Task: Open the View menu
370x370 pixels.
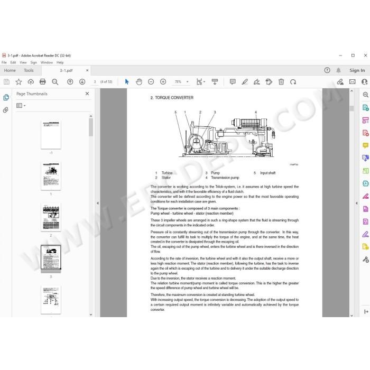Action: (x=23, y=62)
